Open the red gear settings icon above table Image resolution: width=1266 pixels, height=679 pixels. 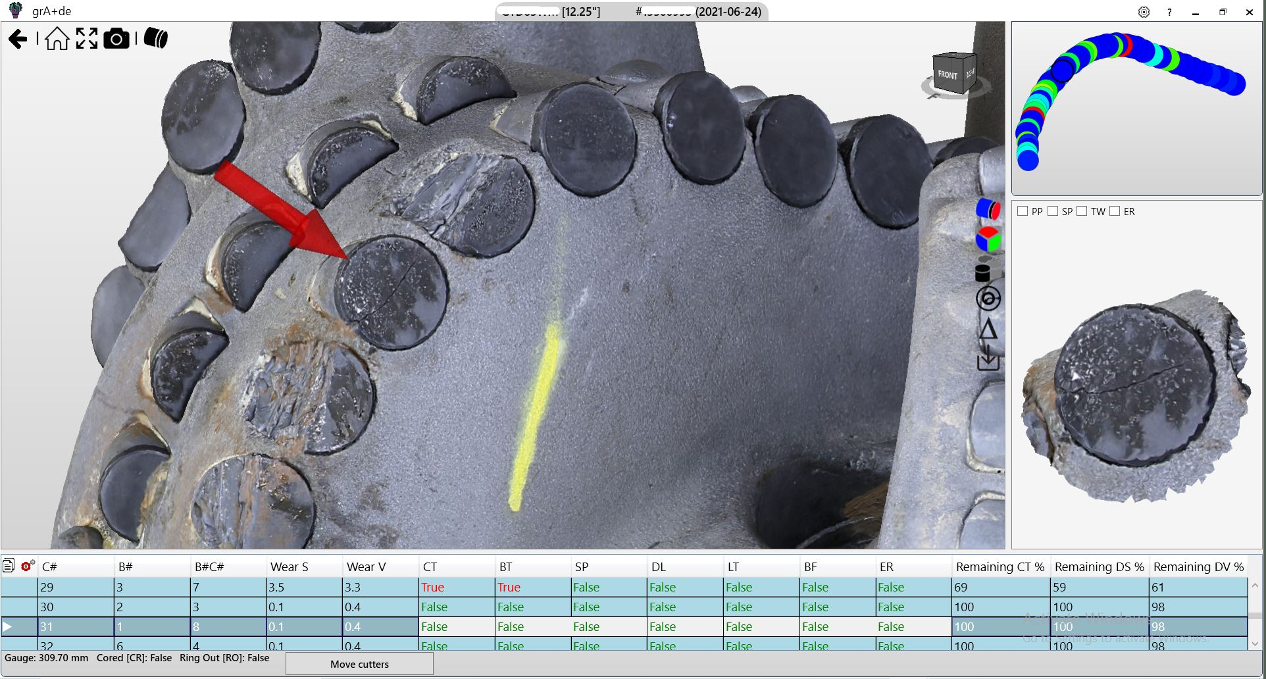26,565
